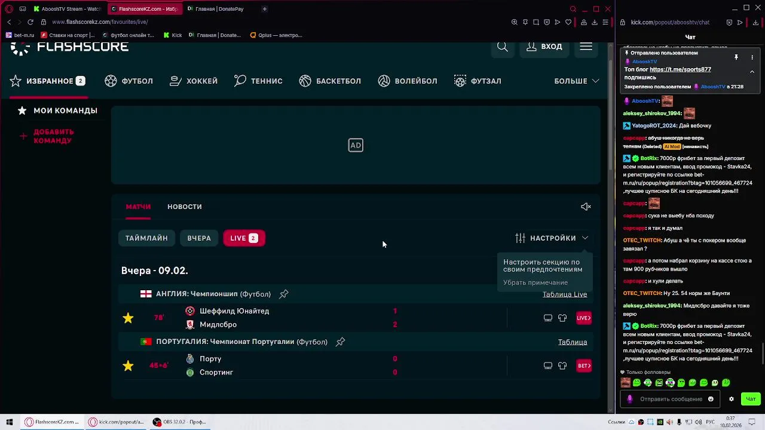Select the ФУТБОЛ sport tab
This screenshot has width=765, height=430.
pos(128,81)
